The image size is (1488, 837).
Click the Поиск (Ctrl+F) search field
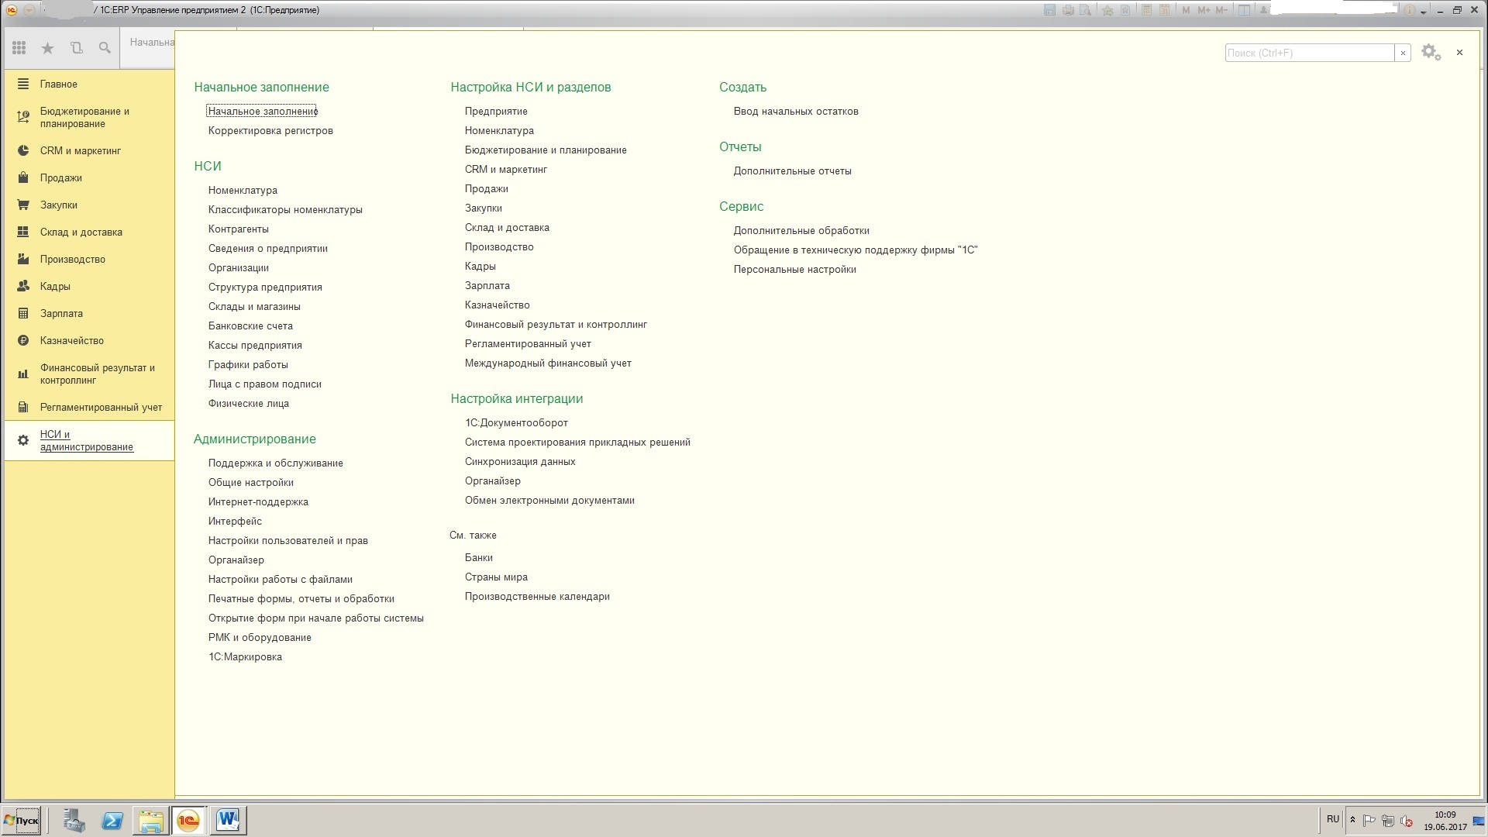click(x=1310, y=53)
